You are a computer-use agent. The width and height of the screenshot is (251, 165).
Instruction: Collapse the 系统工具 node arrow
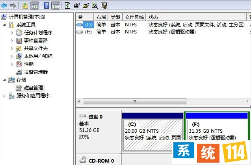tap(4, 25)
